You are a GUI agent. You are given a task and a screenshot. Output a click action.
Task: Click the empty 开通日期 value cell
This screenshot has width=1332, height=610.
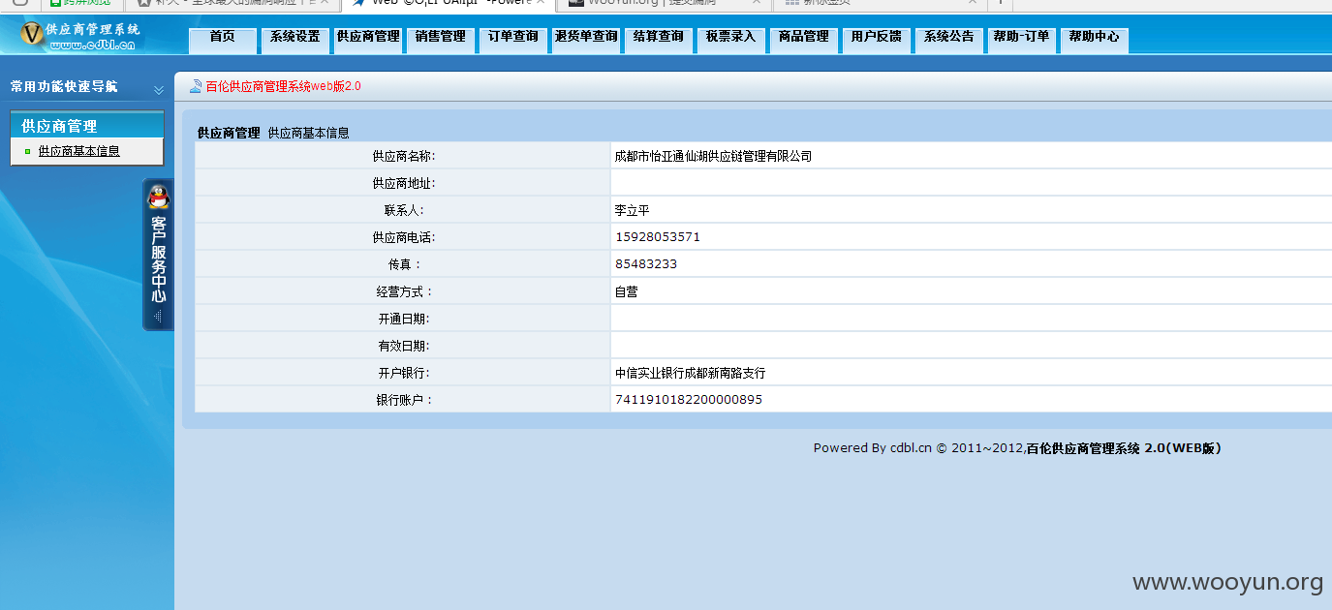click(971, 319)
